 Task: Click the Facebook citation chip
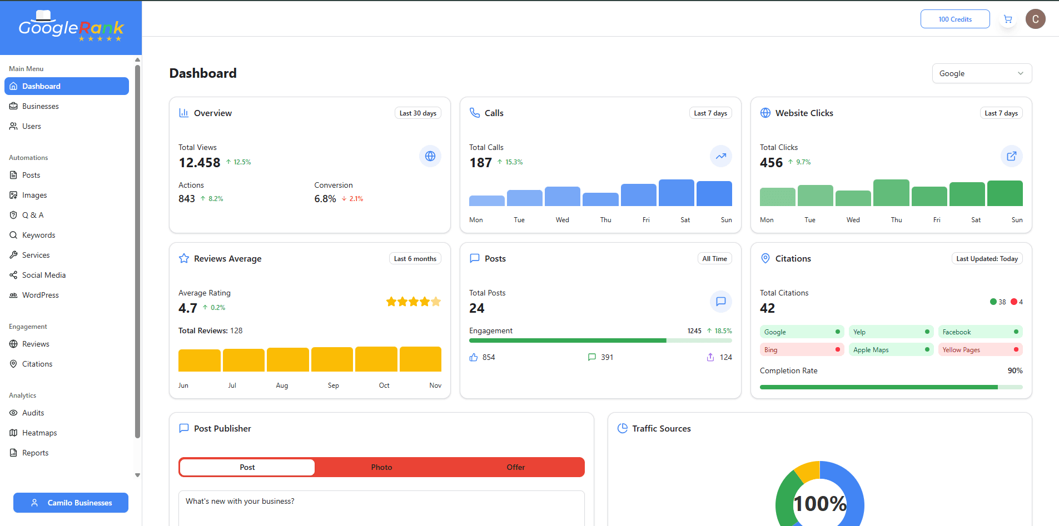981,332
